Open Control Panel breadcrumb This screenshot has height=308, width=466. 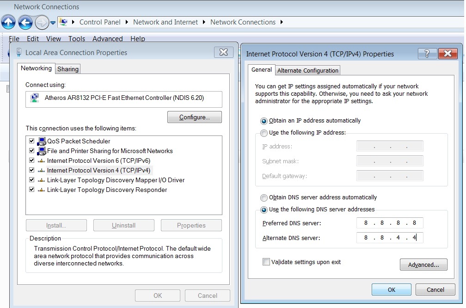tap(100, 22)
